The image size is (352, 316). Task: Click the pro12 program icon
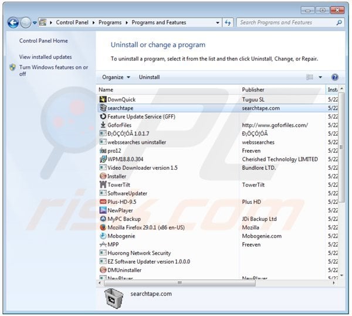(x=103, y=150)
